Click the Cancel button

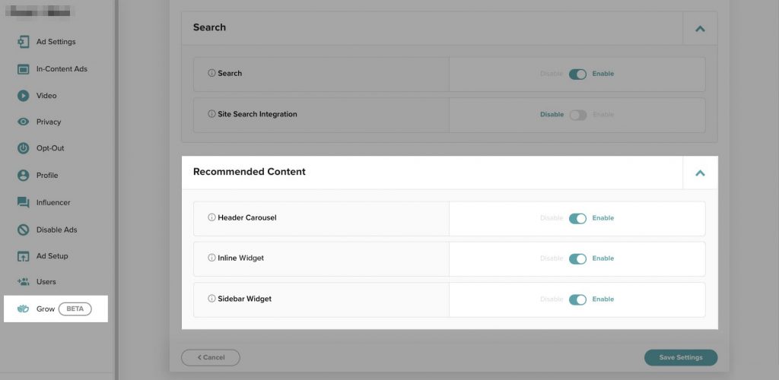210,357
